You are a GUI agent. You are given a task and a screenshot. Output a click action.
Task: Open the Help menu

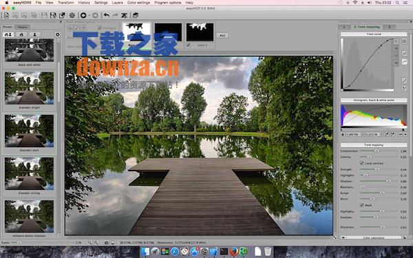pos(189,2)
